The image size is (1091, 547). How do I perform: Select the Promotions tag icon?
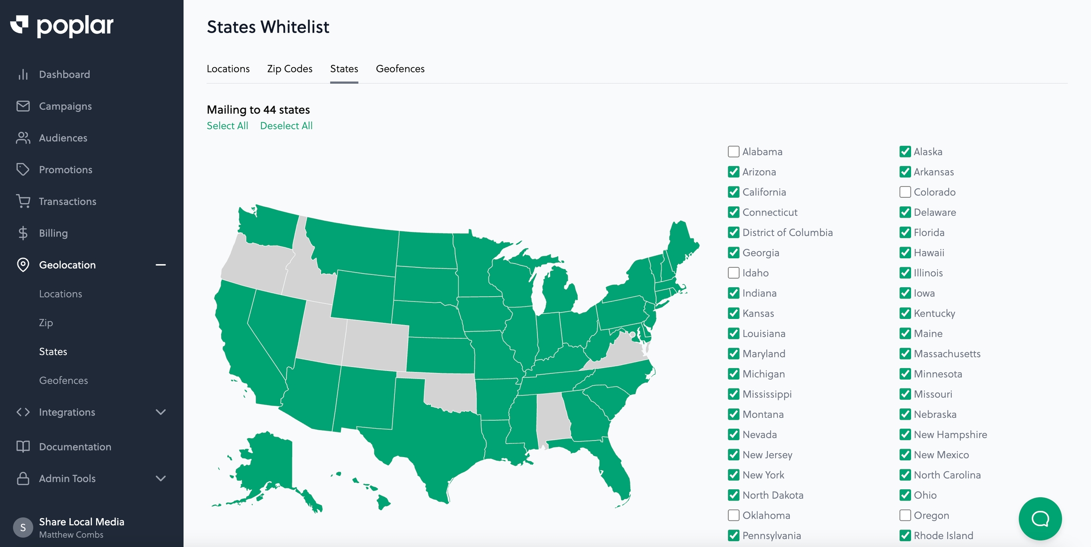23,170
